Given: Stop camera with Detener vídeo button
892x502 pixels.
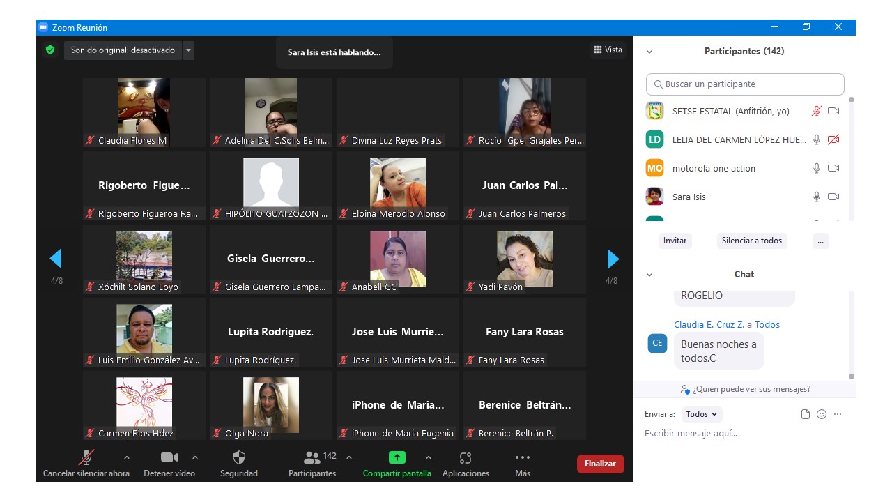Looking at the screenshot, I should [169, 464].
